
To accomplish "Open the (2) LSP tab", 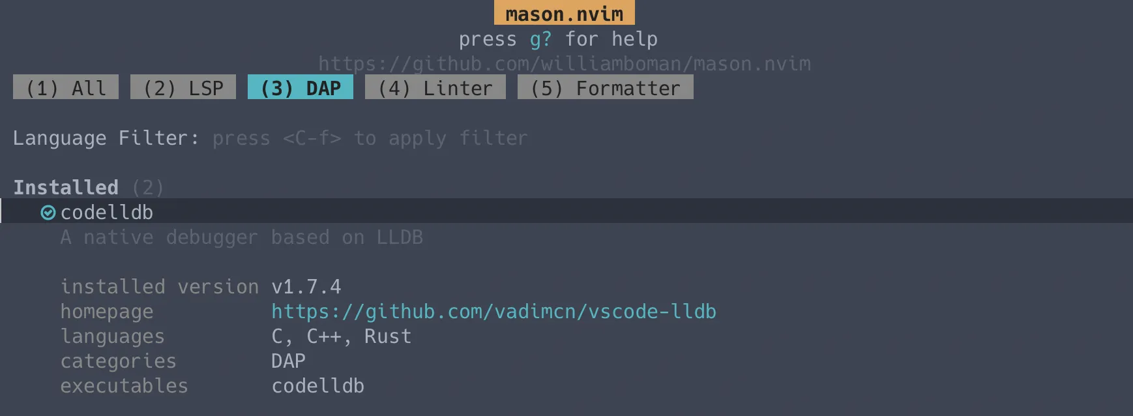I will pyautogui.click(x=183, y=88).
